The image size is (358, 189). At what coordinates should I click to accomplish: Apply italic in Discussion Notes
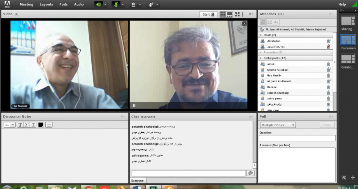point(26,125)
